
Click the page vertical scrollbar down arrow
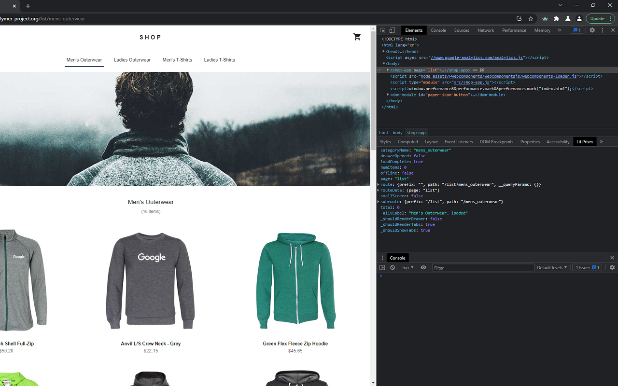coord(373,383)
